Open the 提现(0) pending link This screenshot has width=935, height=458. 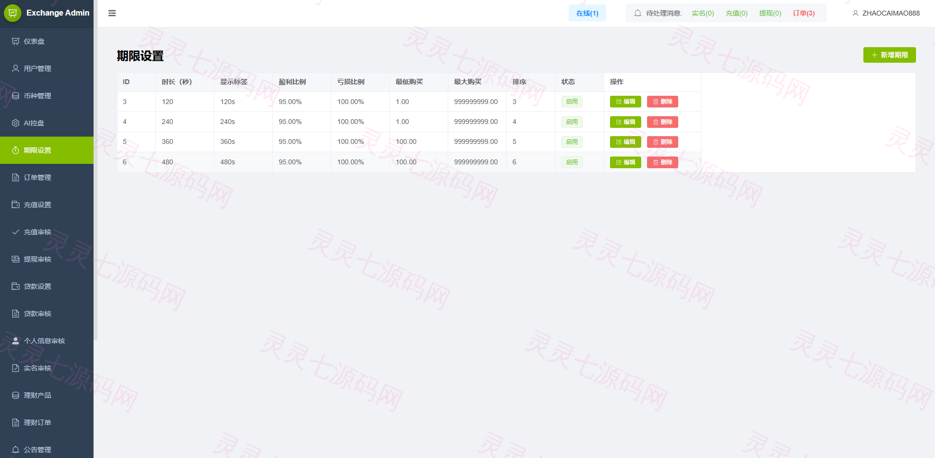(x=770, y=13)
